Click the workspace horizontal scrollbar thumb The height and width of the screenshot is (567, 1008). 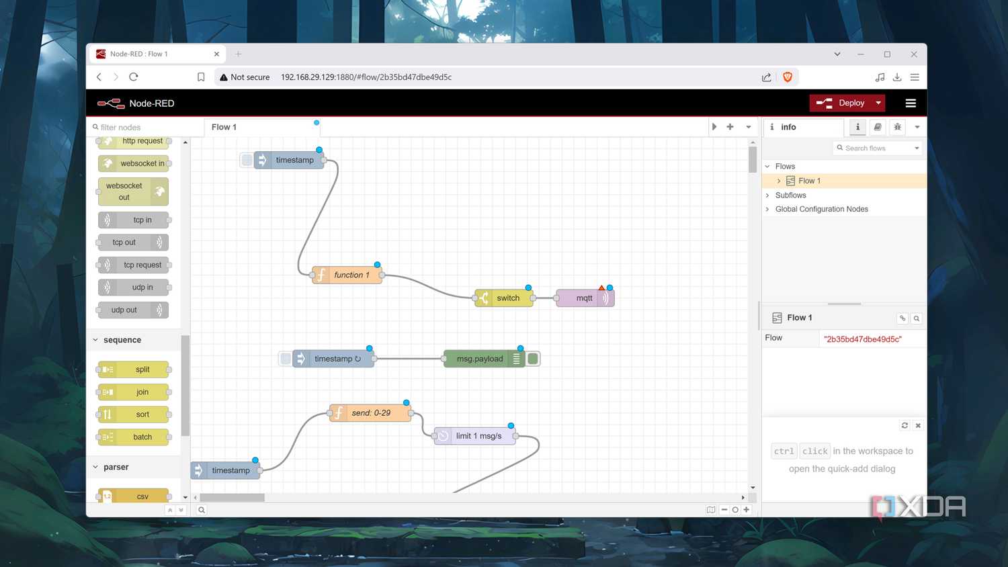pos(232,498)
